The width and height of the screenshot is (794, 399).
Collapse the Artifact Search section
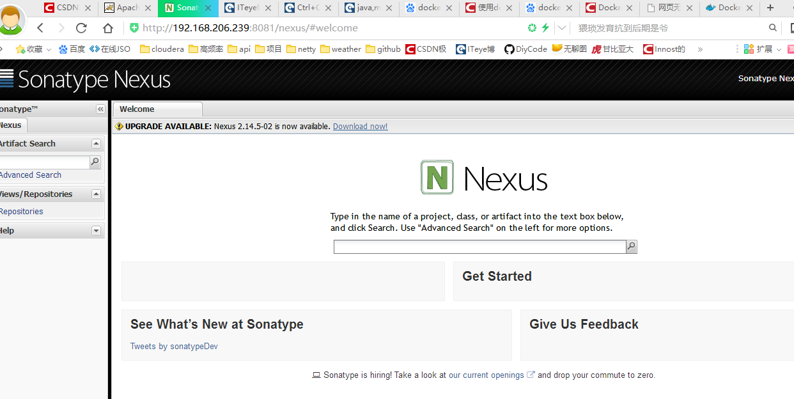(x=96, y=144)
